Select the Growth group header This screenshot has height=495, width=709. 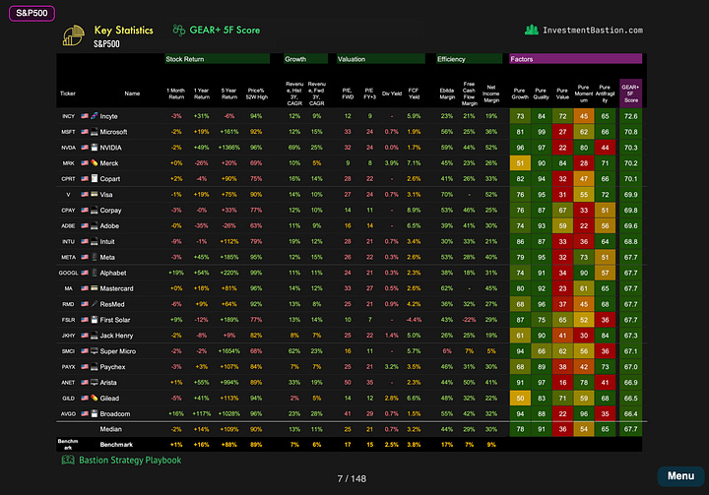[305, 59]
